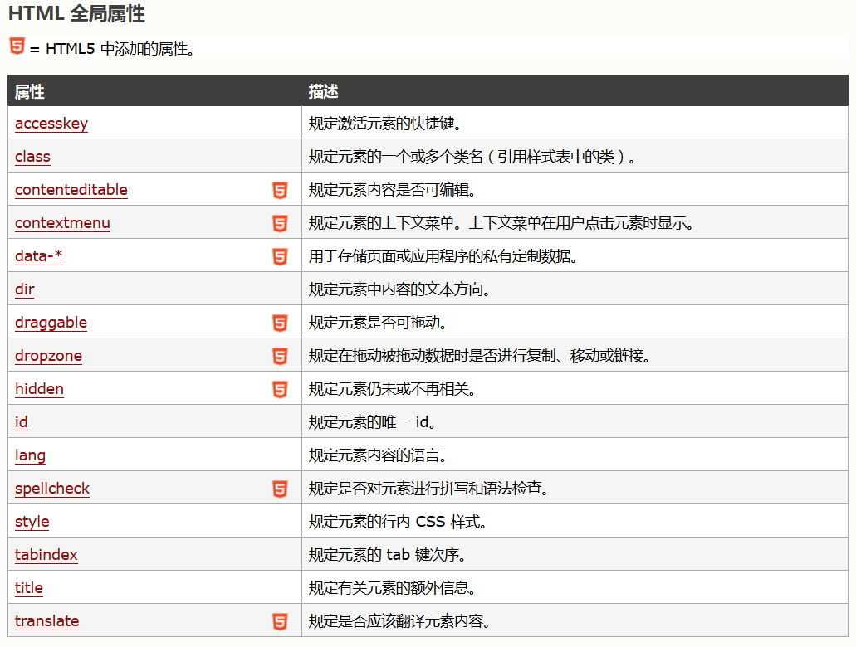Open the translate attribute link
The image size is (856, 647).
pyautogui.click(x=47, y=621)
